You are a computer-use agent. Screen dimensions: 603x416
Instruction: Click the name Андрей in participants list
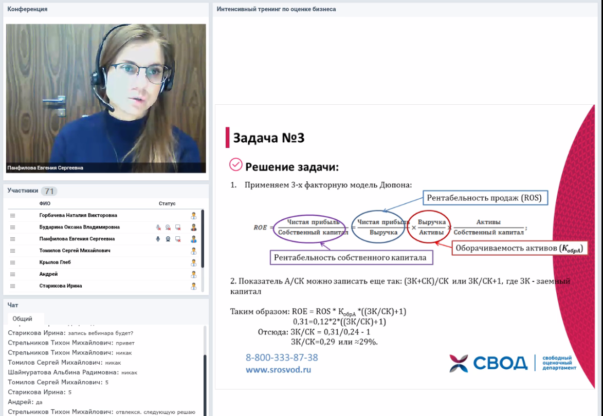click(x=48, y=274)
